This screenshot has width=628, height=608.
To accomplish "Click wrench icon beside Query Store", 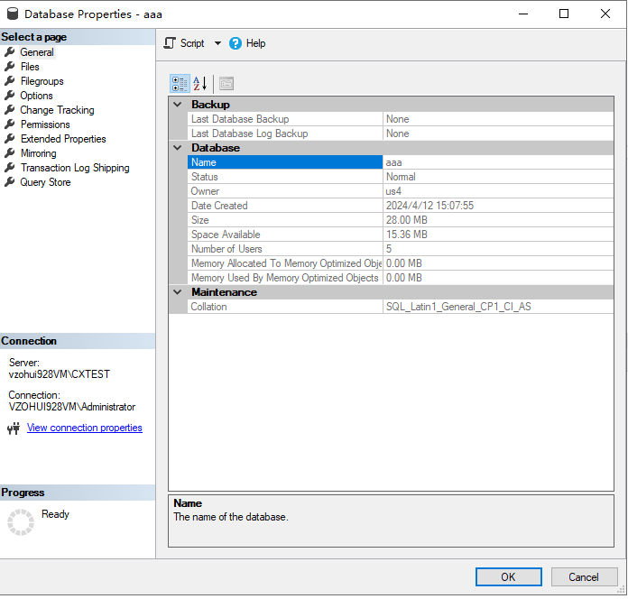I will [10, 182].
